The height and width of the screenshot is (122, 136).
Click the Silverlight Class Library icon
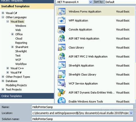[x=62, y=75]
